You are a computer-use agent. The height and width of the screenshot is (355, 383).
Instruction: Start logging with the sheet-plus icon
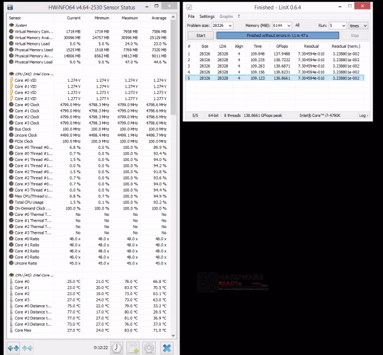pyautogui.click(x=133, y=348)
